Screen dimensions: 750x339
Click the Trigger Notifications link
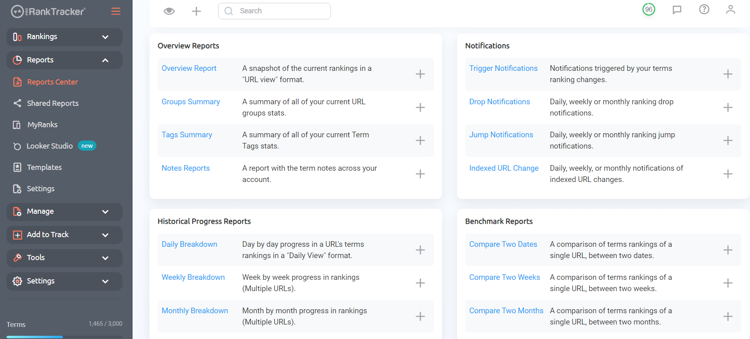coord(503,68)
